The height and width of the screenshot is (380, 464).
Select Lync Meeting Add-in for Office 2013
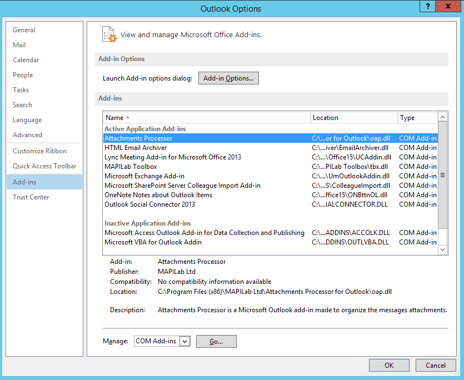coord(271,157)
